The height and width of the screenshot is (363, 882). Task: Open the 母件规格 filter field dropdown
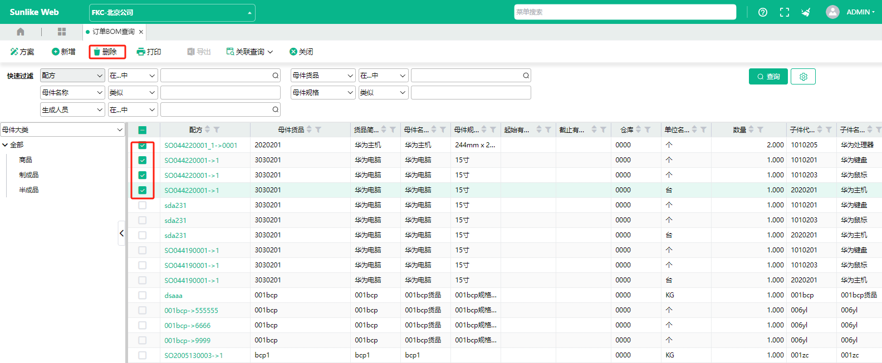(323, 93)
